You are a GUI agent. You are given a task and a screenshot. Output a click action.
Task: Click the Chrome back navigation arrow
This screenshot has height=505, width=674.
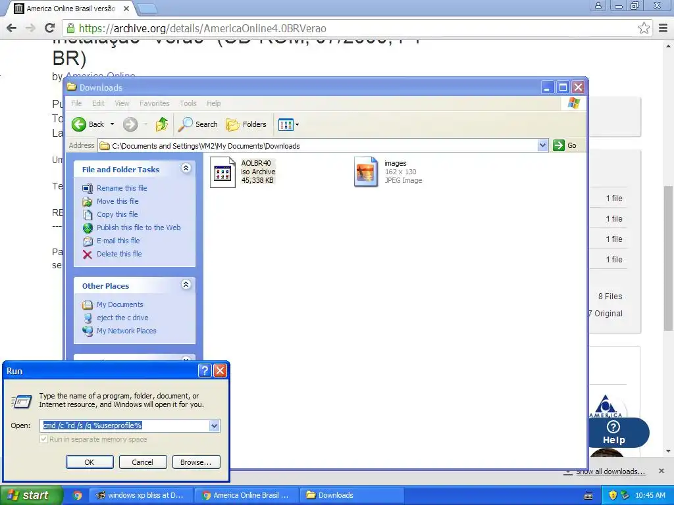(12, 28)
